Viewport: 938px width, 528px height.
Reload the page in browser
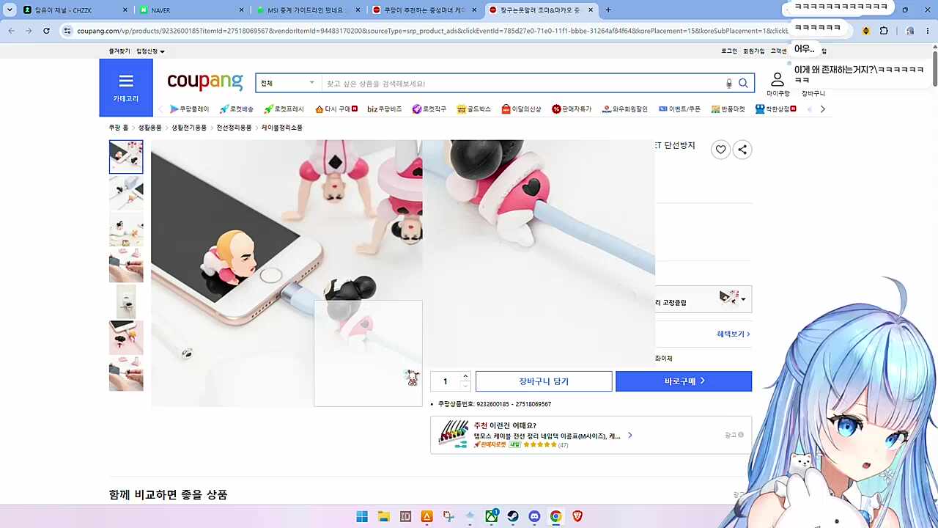click(x=46, y=31)
